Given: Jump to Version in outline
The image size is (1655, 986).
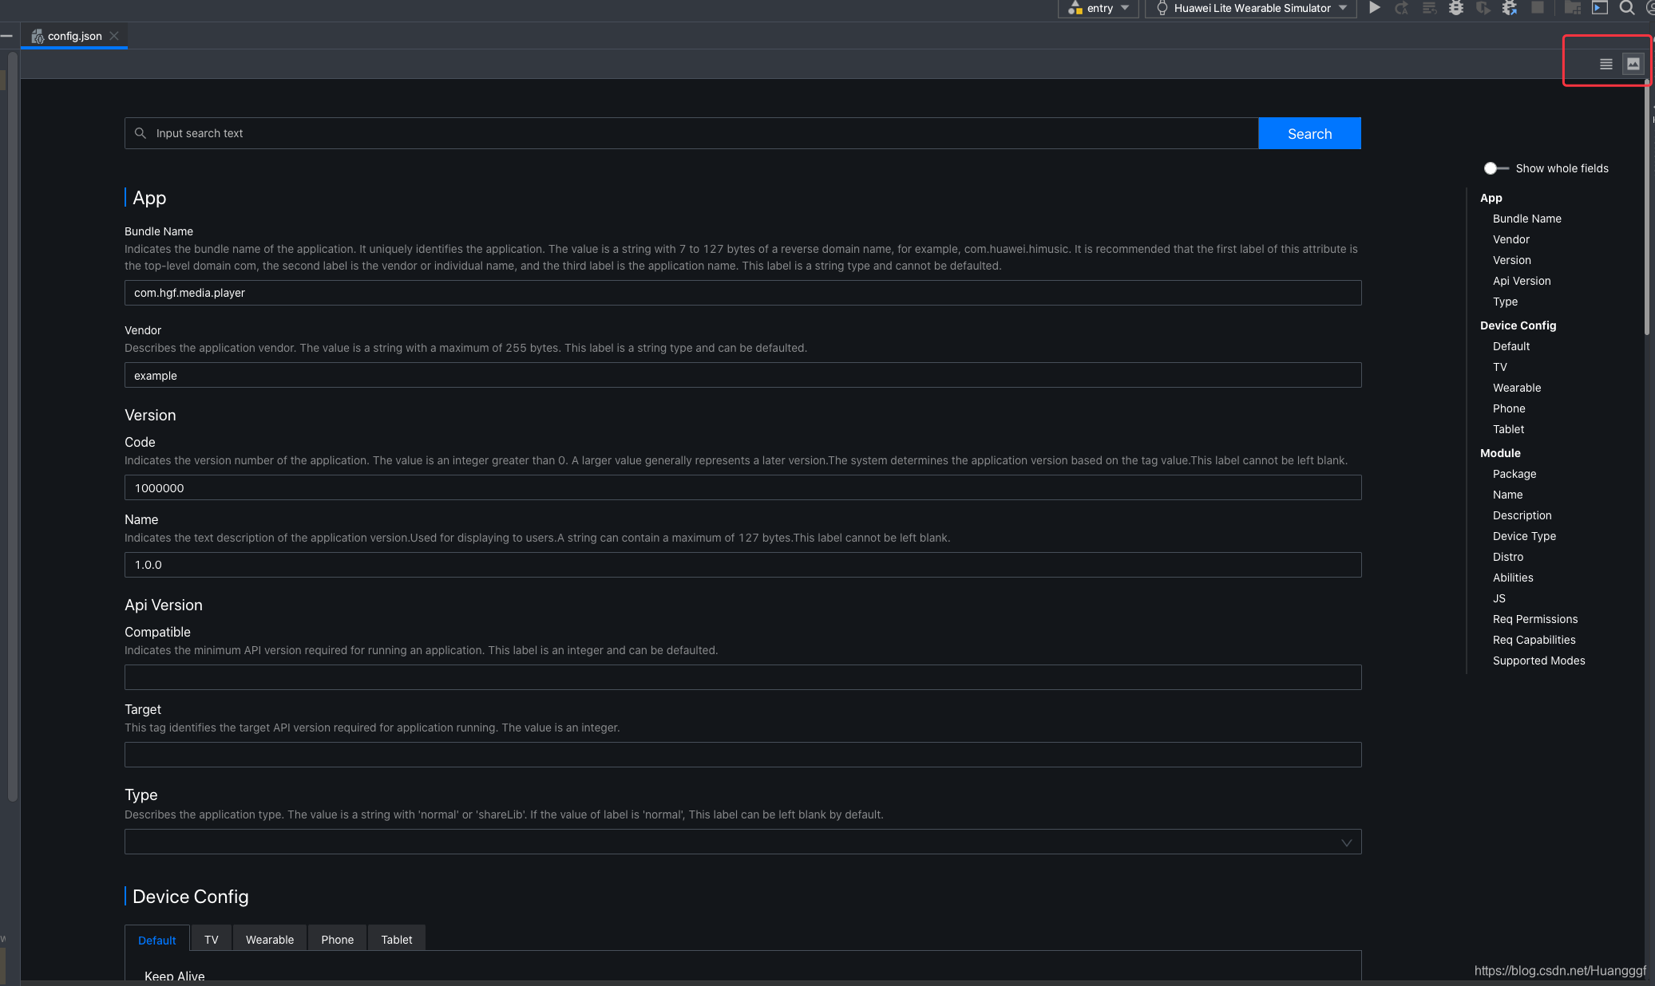Looking at the screenshot, I should [1511, 260].
